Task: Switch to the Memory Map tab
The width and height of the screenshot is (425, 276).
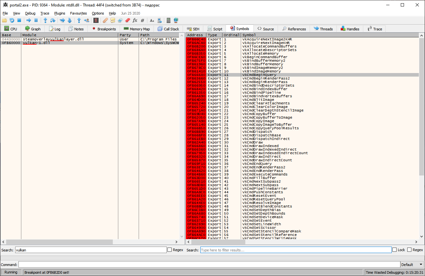Action: pyautogui.click(x=137, y=29)
